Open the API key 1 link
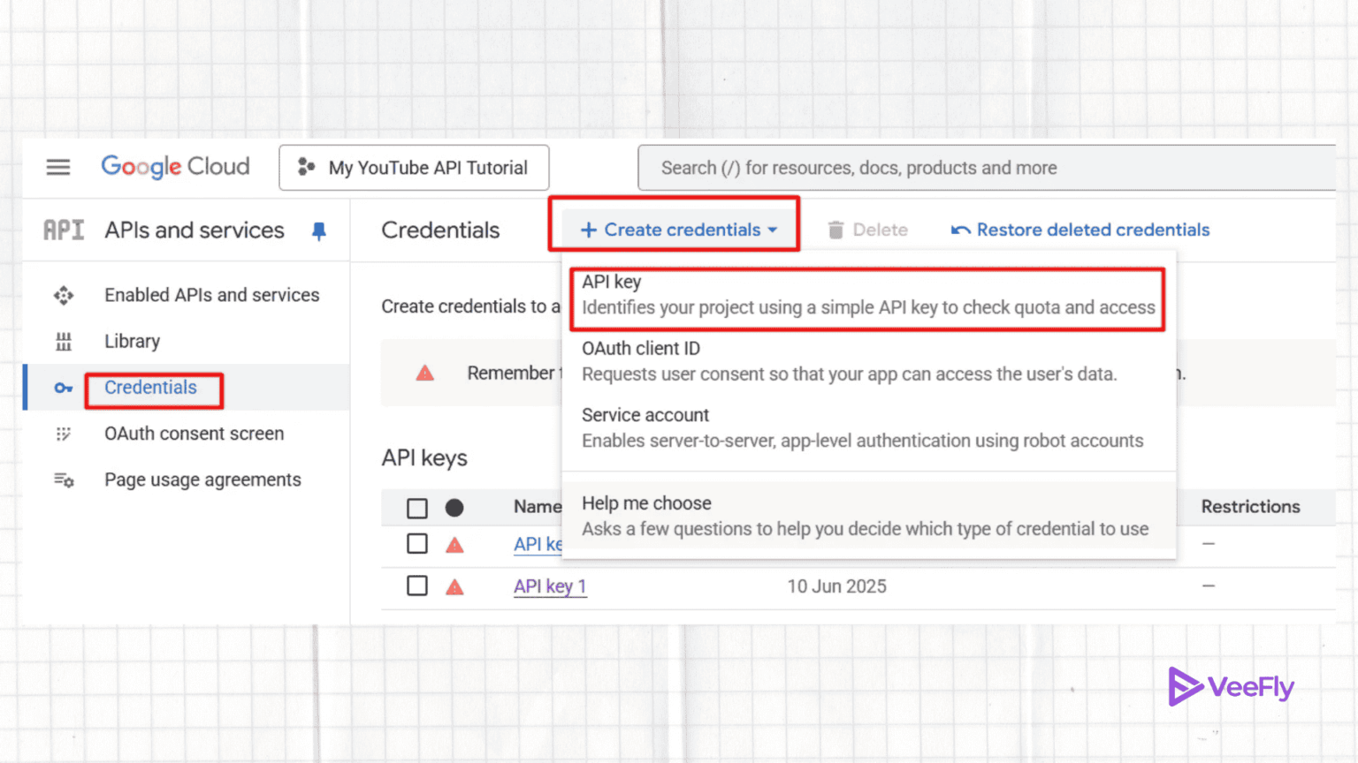 pyautogui.click(x=550, y=585)
